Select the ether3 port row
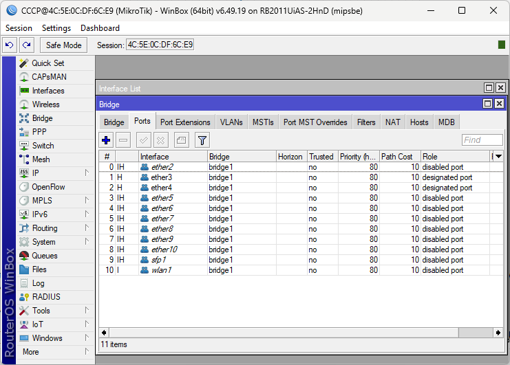This screenshot has width=510, height=365. (x=301, y=177)
